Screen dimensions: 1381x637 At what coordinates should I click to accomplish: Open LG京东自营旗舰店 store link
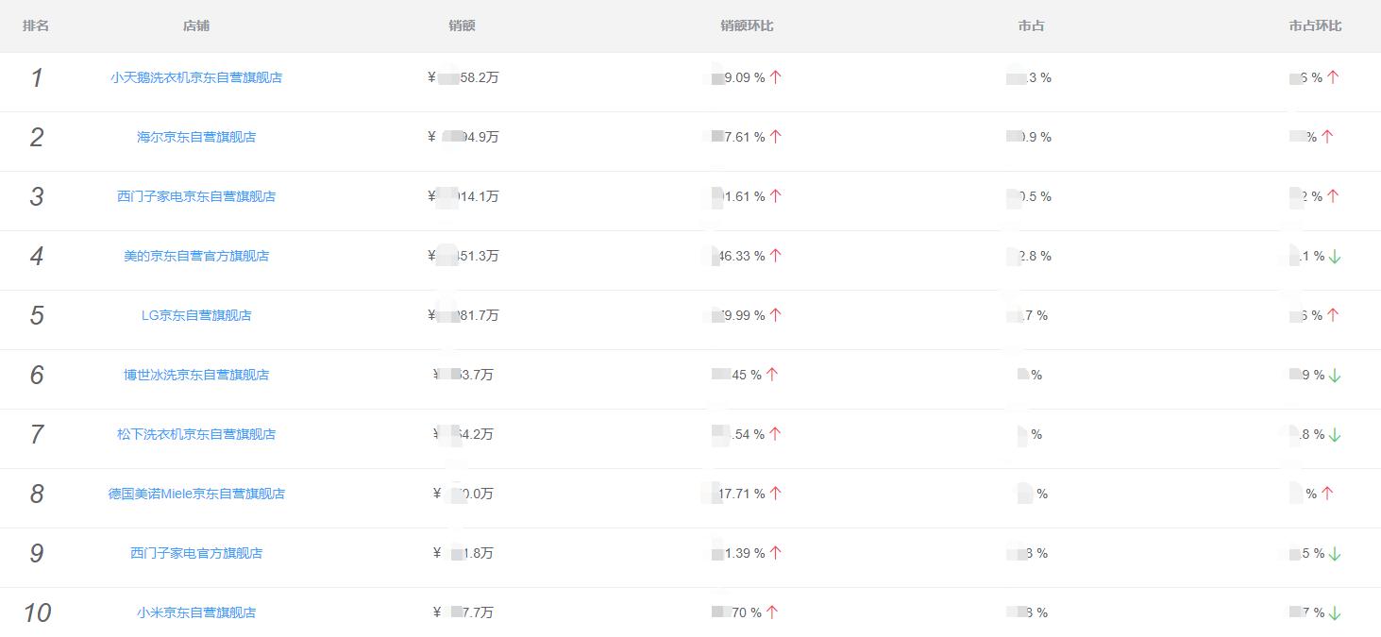tap(196, 315)
